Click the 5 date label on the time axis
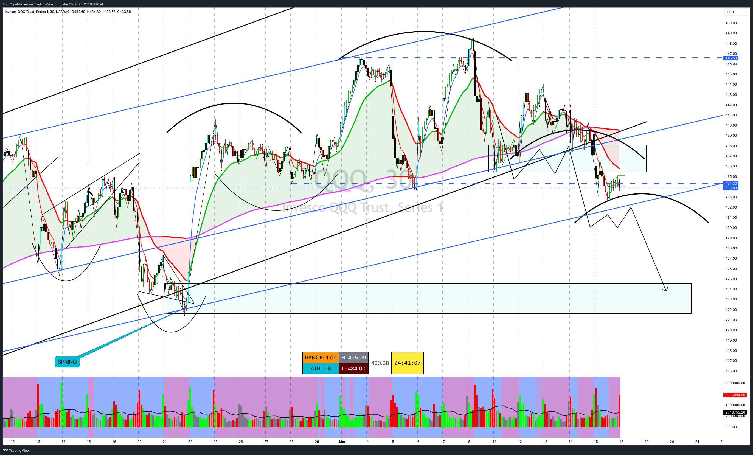 pyautogui.click(x=393, y=442)
